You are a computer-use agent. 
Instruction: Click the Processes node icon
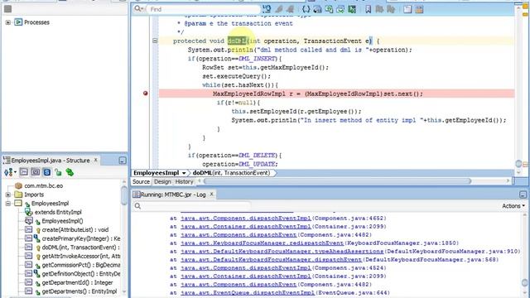(x=18, y=22)
